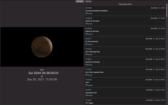Click clock icon in LTP Tagup row

(x=154, y=100)
